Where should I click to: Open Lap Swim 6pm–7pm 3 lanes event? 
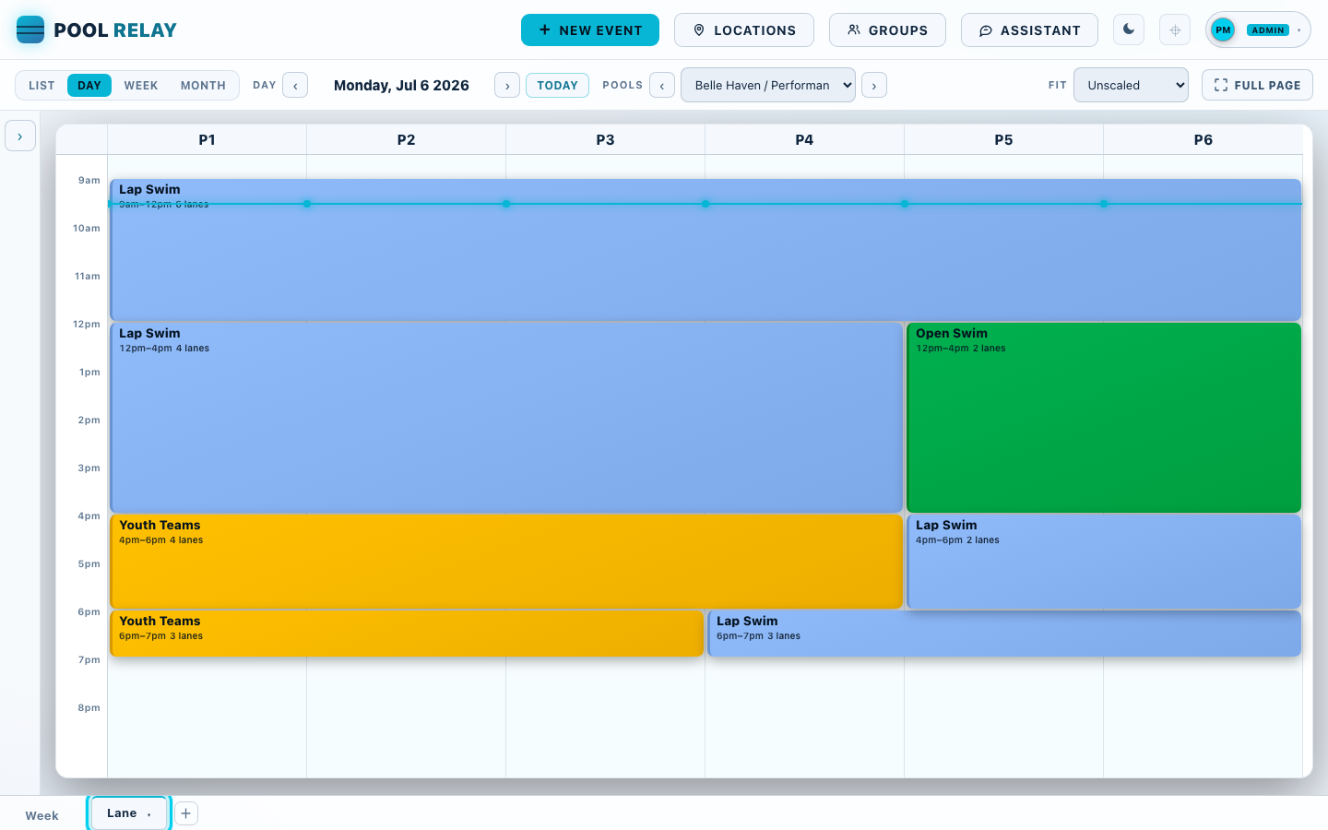tap(1004, 634)
